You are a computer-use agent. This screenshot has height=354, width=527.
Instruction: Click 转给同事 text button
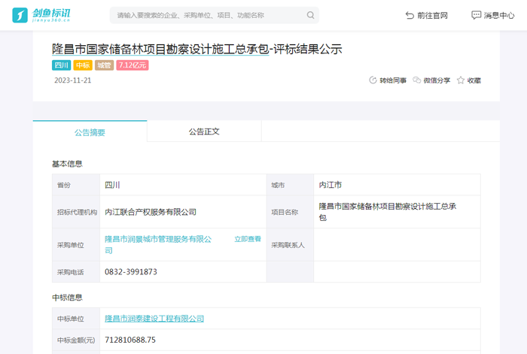[393, 80]
